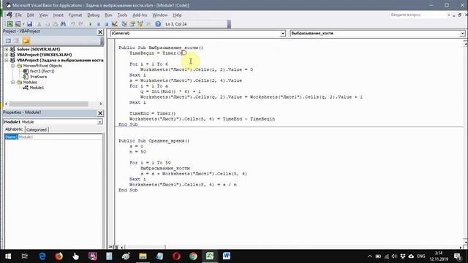The image size is (468, 263).
Task: Switch to the Alphabetic properties tab
Action: pos(14,129)
